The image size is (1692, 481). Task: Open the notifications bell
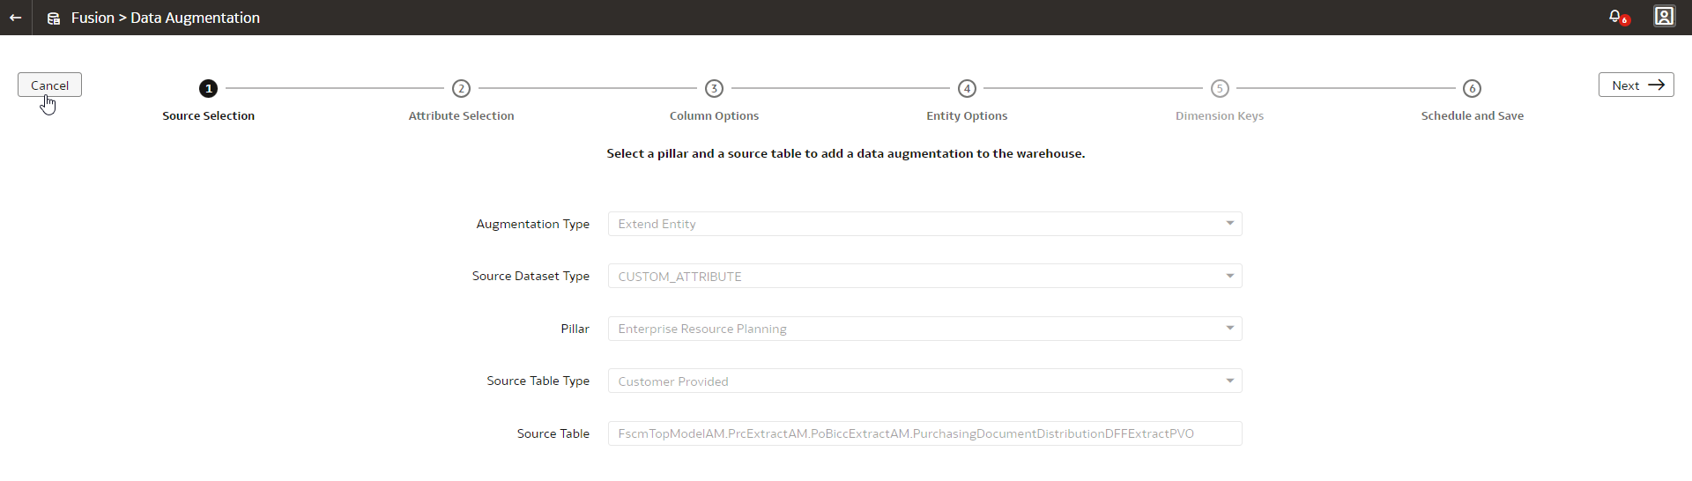pos(1615,17)
